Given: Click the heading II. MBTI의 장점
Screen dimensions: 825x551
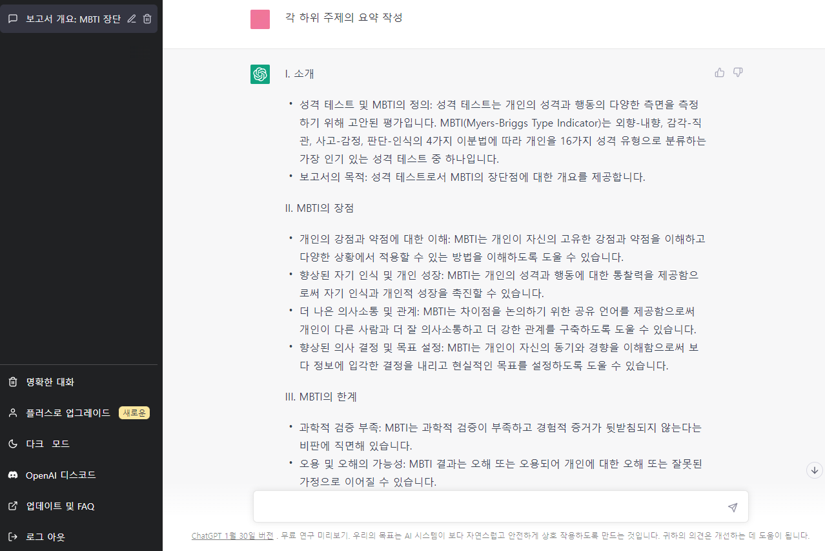Looking at the screenshot, I should tap(319, 208).
